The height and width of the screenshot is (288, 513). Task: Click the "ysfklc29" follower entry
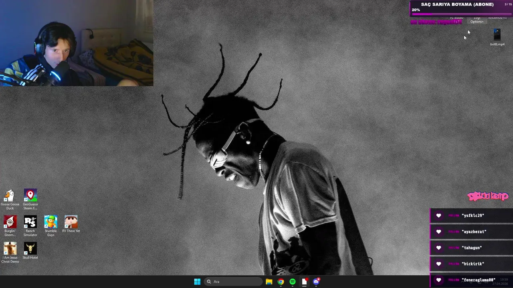tap(471, 216)
